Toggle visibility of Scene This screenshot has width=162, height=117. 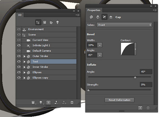coord(19,34)
